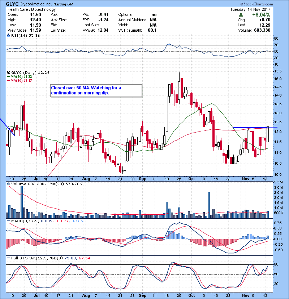The height and width of the screenshot is (299, 289).
Task: Click the 'Closed over 50 MA' annotation box
Action: (96, 90)
